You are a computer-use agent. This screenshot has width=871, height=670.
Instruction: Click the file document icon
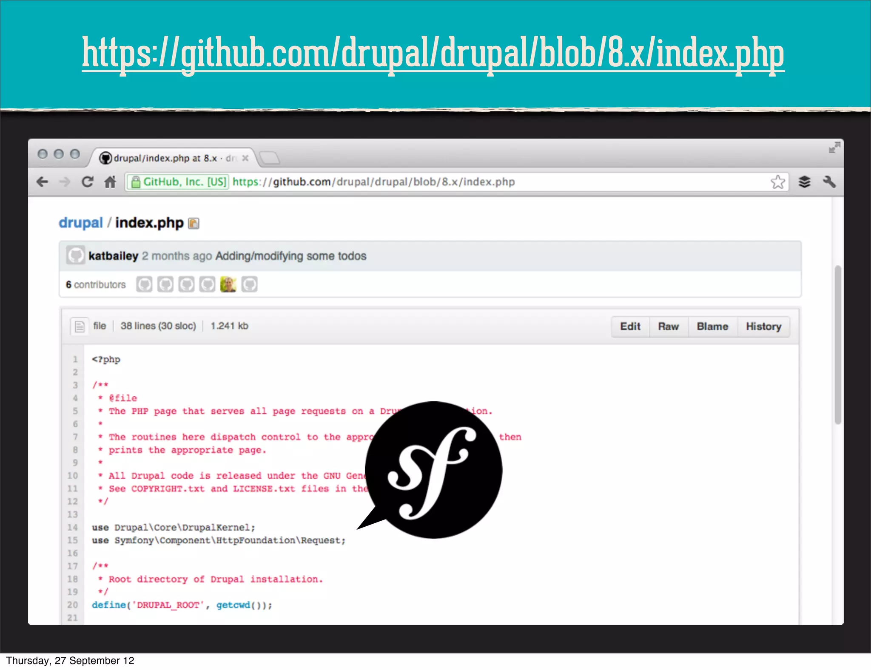[x=80, y=326]
